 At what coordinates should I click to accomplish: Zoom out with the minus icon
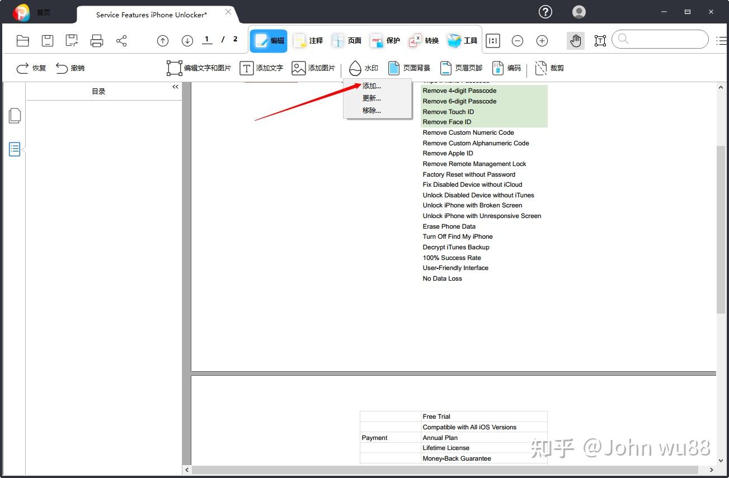(x=518, y=40)
